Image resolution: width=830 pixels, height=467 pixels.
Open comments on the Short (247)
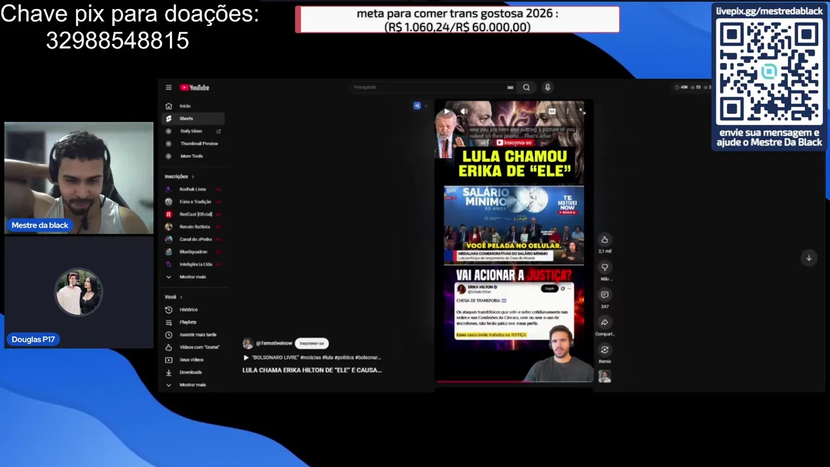click(604, 295)
